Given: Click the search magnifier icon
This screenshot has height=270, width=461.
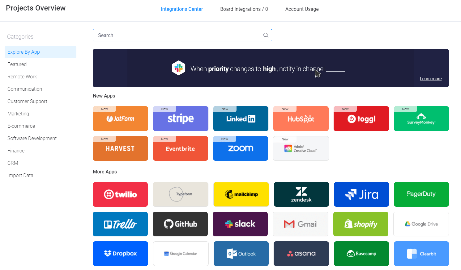Looking at the screenshot, I should pos(266,35).
